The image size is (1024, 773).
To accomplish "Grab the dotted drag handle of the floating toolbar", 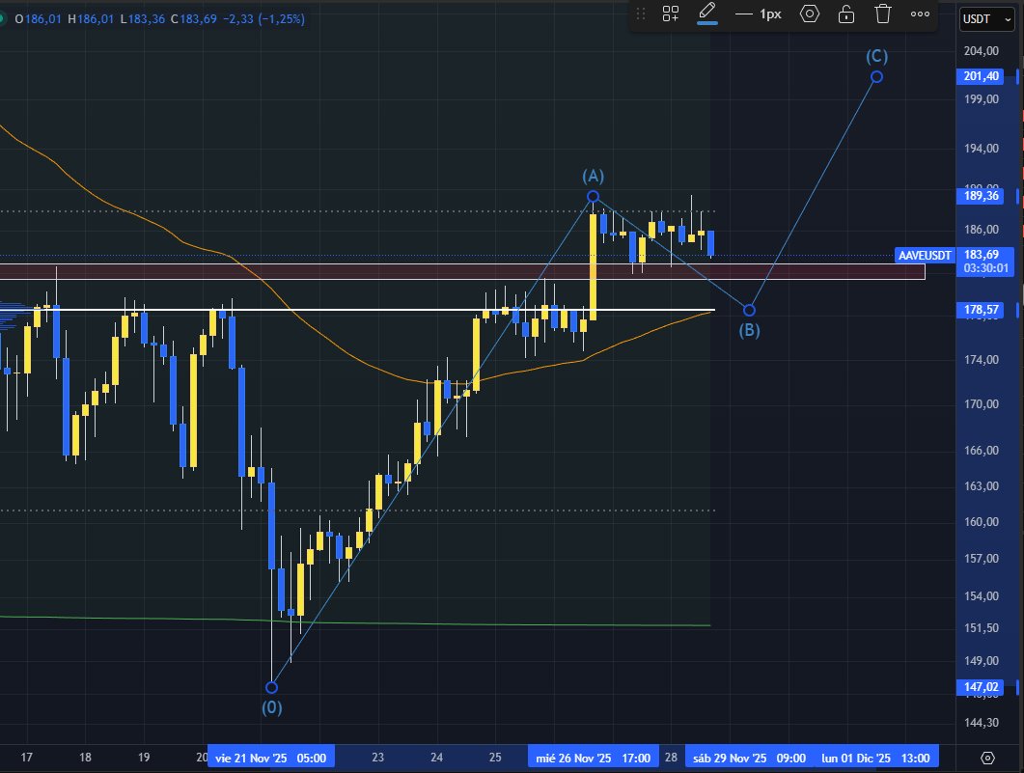I will [x=641, y=14].
